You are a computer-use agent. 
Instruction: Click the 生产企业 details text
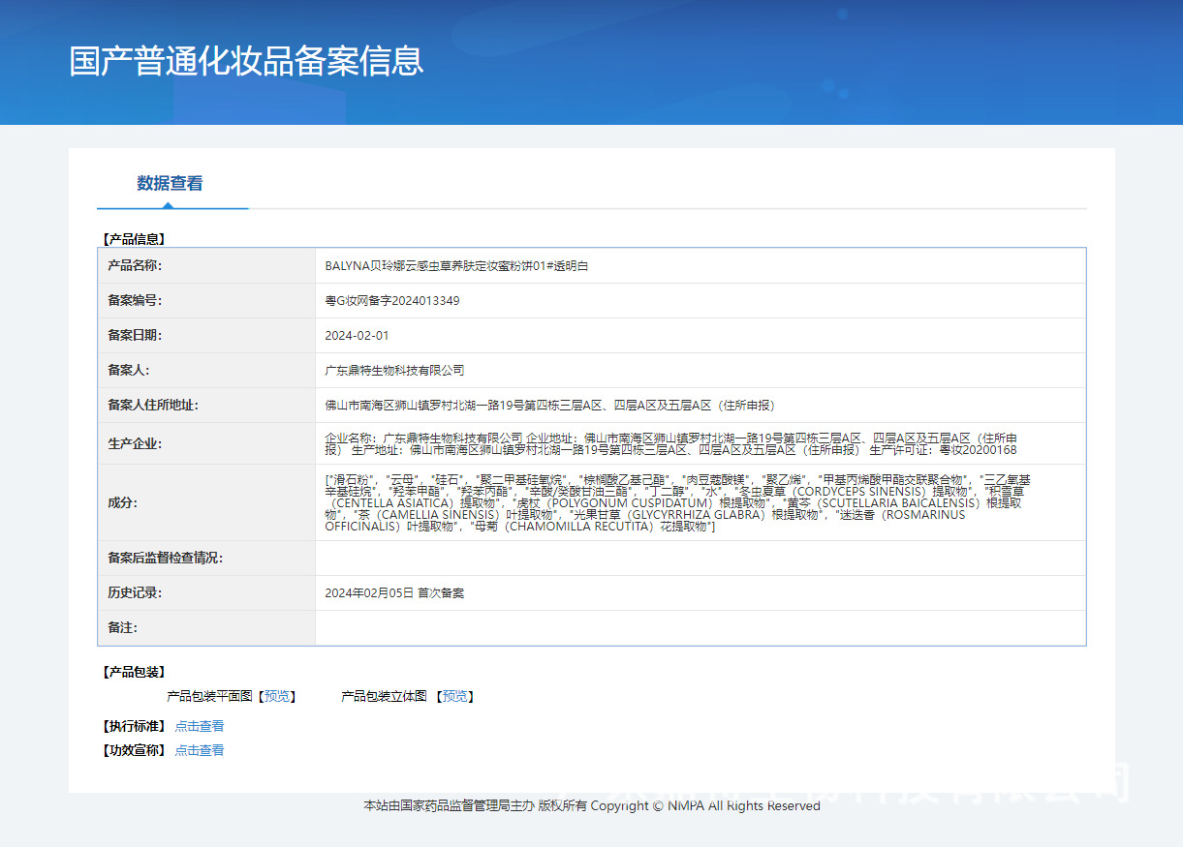pos(670,444)
